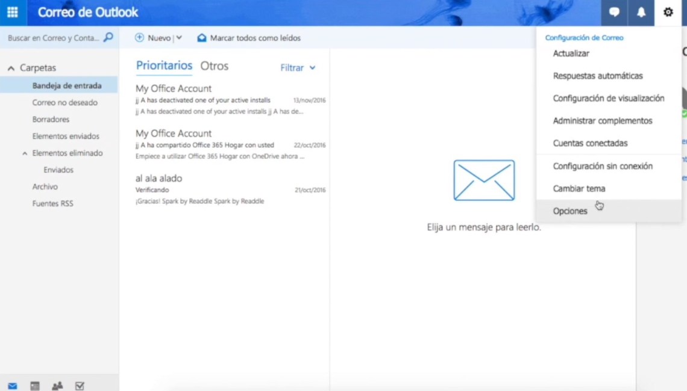
Task: Switch to the Otros tab
Action: coord(214,66)
